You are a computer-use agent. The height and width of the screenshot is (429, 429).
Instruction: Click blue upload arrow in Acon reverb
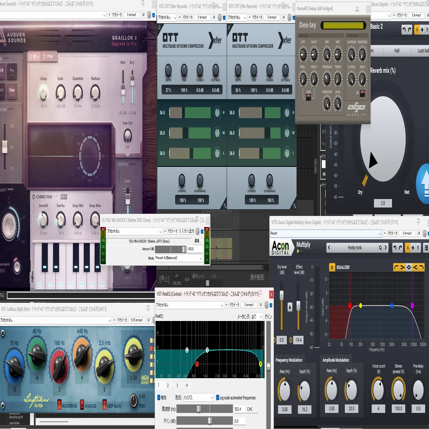pyautogui.click(x=423, y=184)
